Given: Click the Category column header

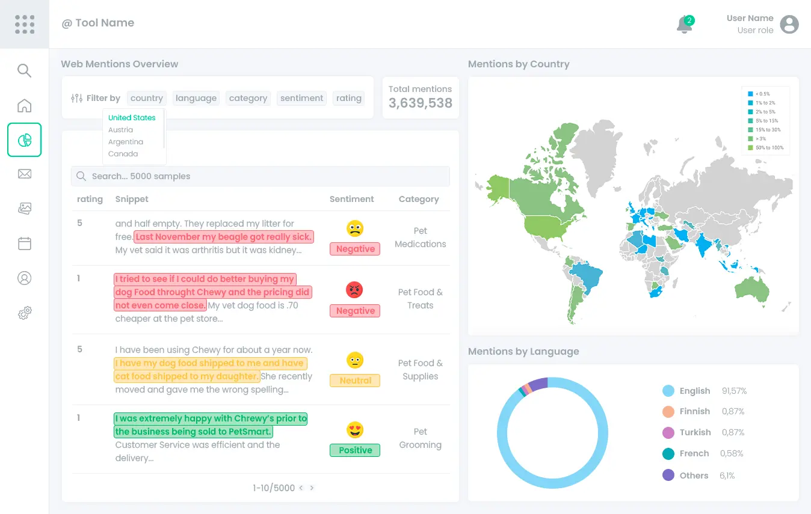Looking at the screenshot, I should click(419, 199).
